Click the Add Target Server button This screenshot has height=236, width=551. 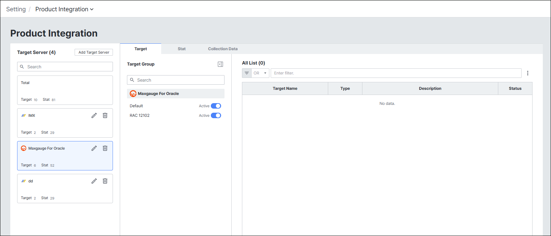click(94, 52)
